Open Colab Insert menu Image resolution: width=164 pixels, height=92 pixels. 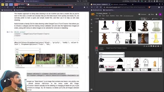107,16
